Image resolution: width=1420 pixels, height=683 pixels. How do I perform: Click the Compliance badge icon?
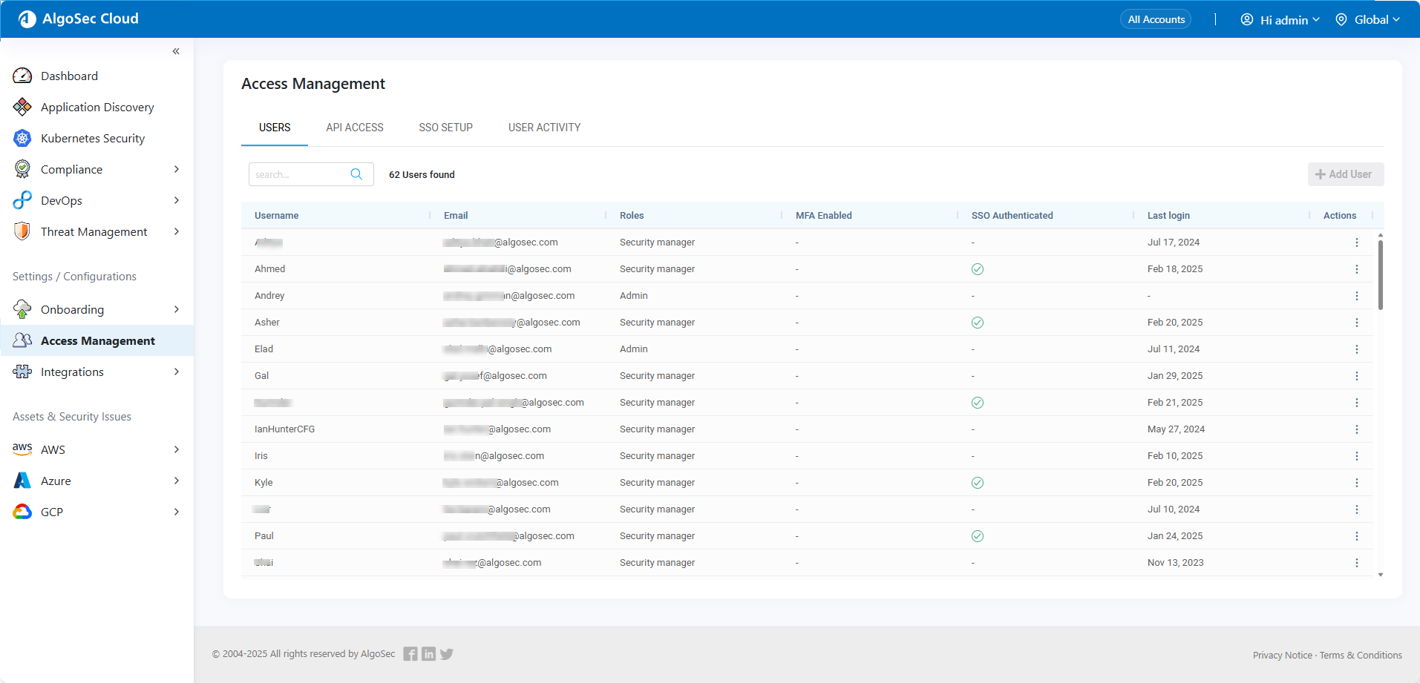pos(22,169)
